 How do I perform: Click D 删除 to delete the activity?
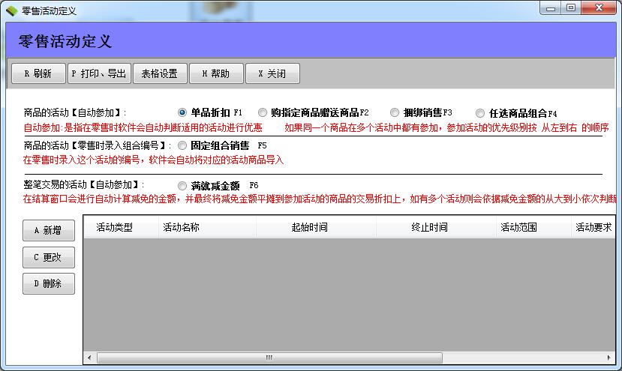pyautogui.click(x=49, y=283)
